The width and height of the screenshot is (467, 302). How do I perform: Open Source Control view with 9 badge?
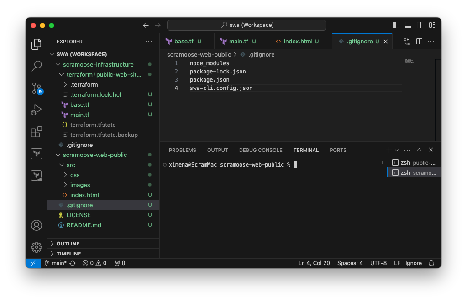click(37, 89)
